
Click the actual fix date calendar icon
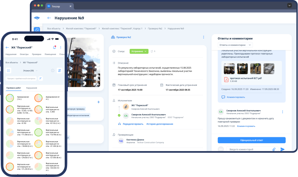coord(162,85)
